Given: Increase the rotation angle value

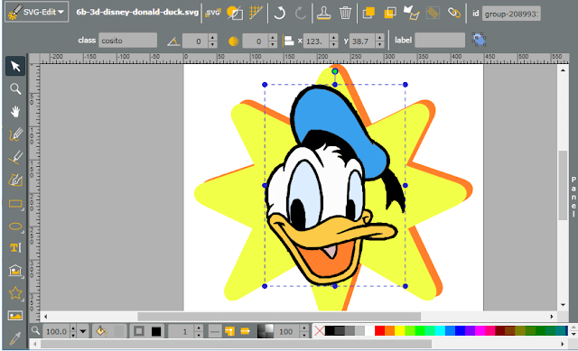Looking at the screenshot, I should coord(213,37).
